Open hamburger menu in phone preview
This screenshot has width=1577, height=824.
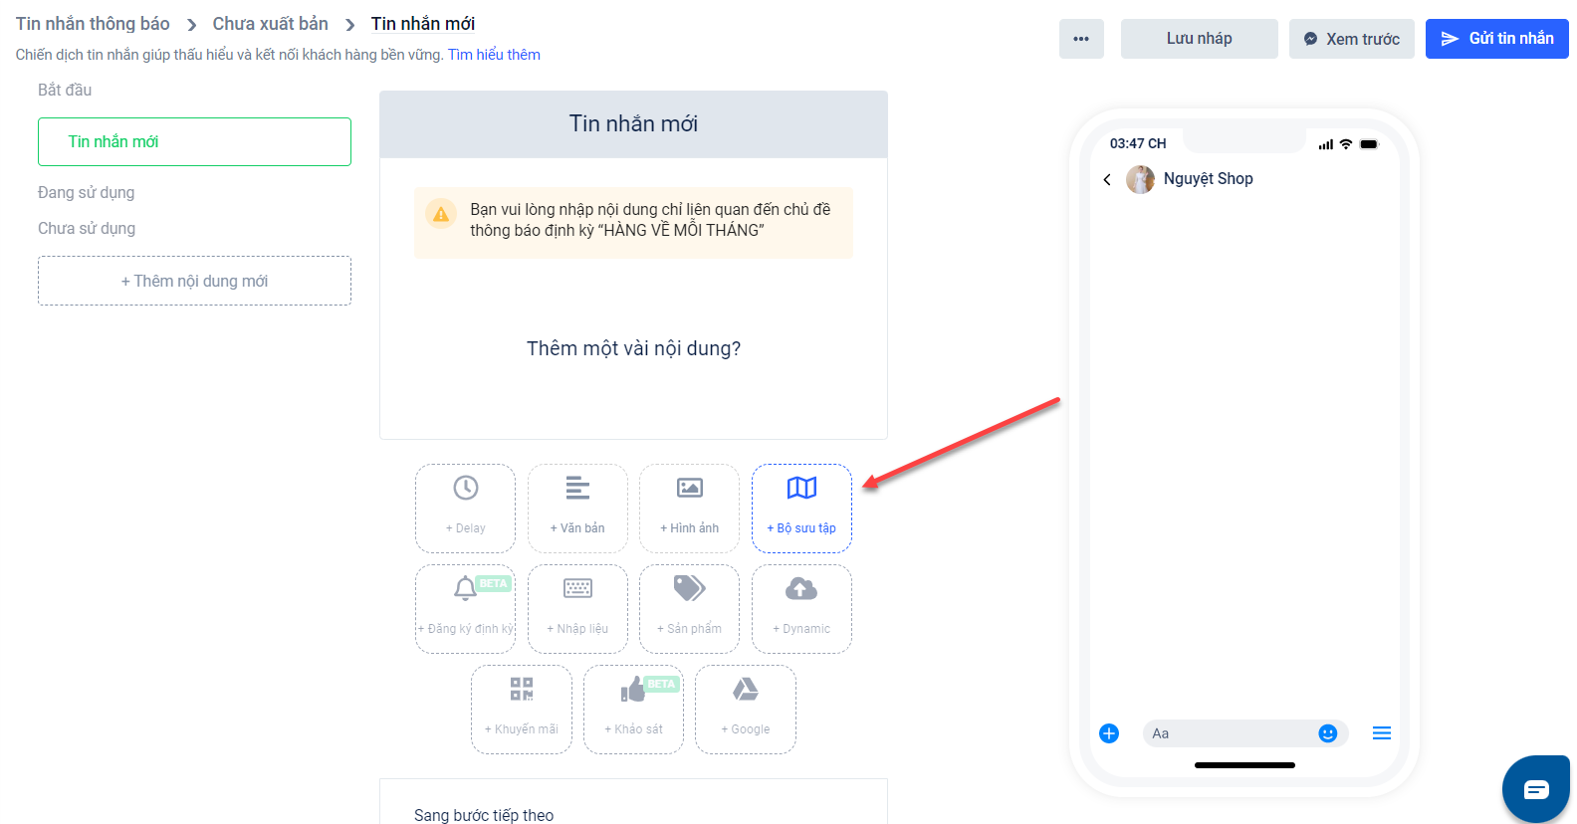1382,733
